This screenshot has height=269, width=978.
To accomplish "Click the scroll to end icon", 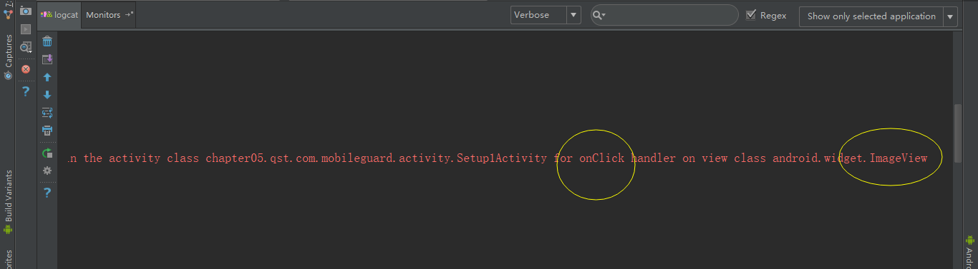I will point(47,59).
